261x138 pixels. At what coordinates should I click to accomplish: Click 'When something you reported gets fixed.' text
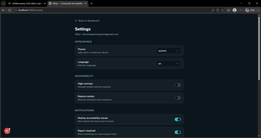[x=97, y=134]
